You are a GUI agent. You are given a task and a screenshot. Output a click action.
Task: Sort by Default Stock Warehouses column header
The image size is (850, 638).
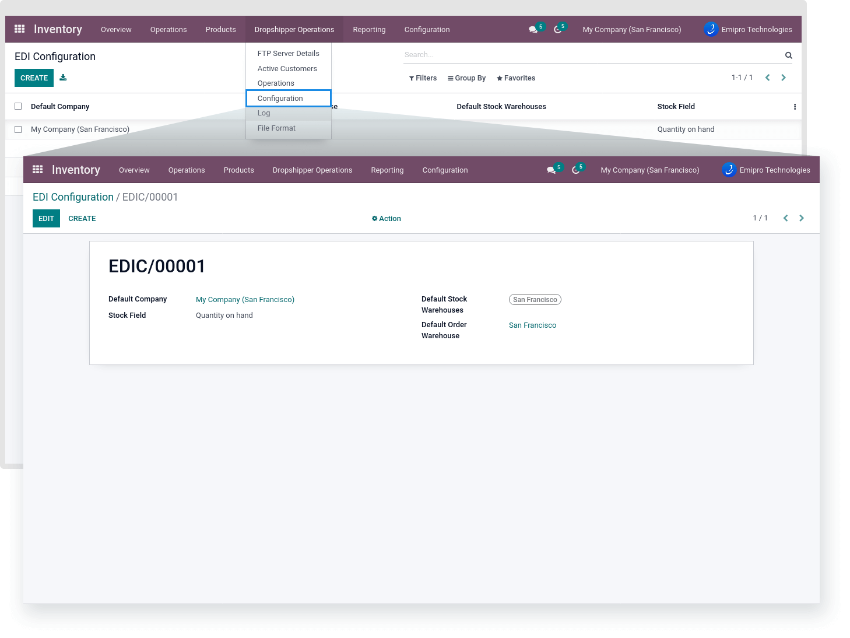click(501, 107)
